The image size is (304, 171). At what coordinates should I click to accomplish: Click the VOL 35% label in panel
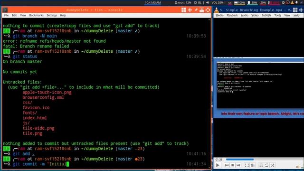coord(218,2)
